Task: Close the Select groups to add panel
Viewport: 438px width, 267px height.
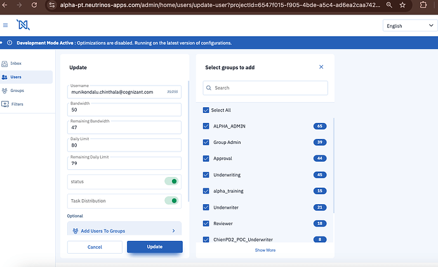Action: point(321,67)
